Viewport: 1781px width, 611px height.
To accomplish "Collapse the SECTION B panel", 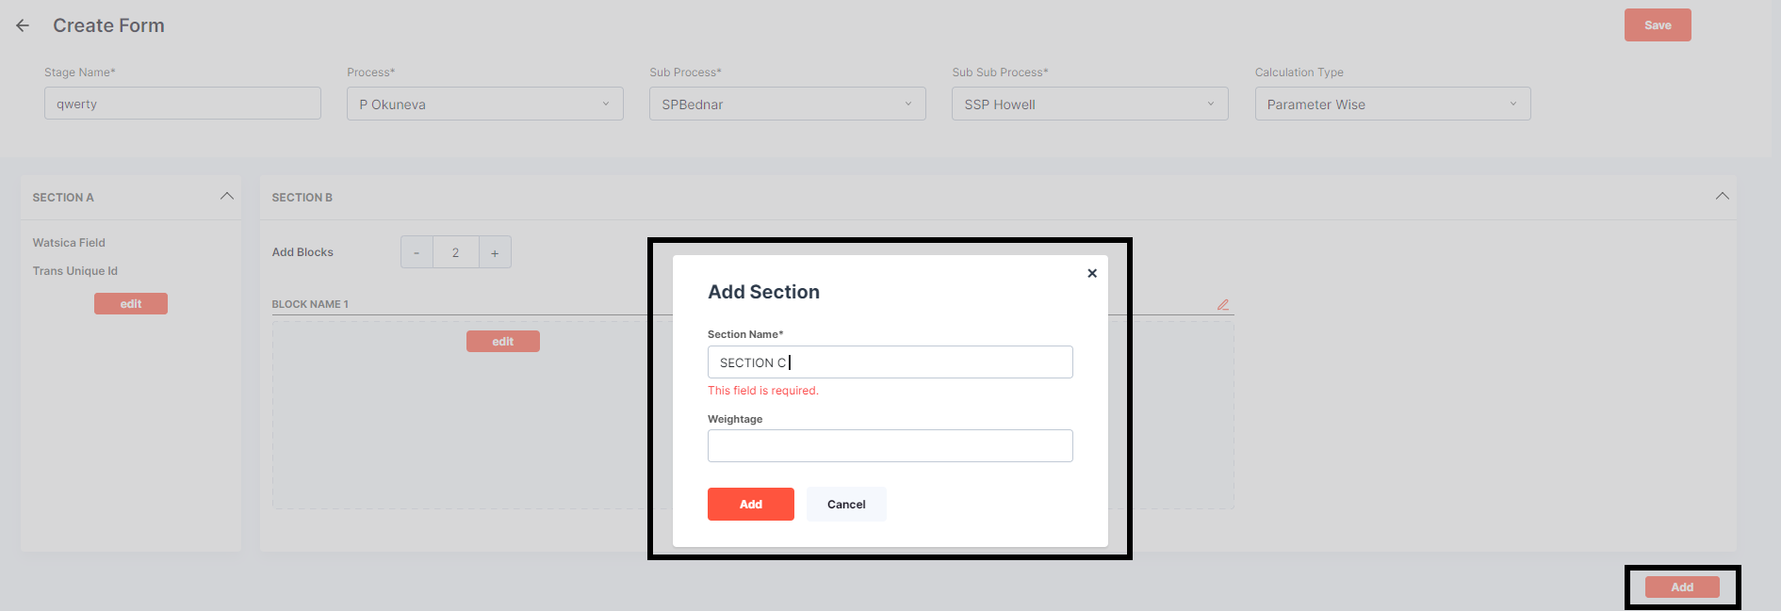I will click(1723, 196).
